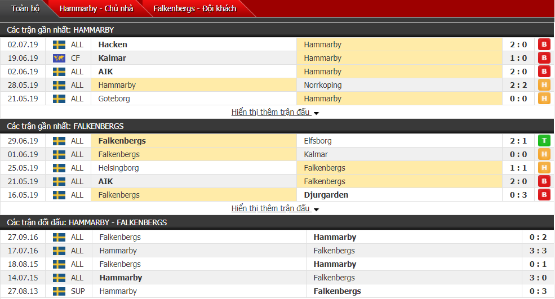Select Goteborg team name

tap(114, 99)
